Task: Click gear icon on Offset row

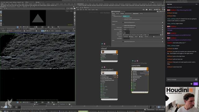Action: coord(162,31)
